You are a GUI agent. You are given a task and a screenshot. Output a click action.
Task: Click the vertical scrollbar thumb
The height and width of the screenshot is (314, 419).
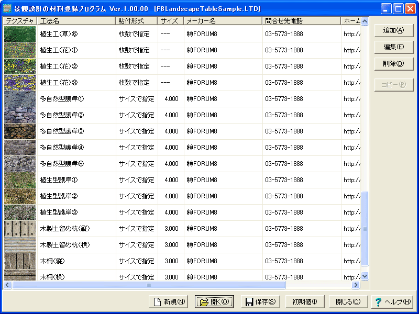tap(365, 229)
